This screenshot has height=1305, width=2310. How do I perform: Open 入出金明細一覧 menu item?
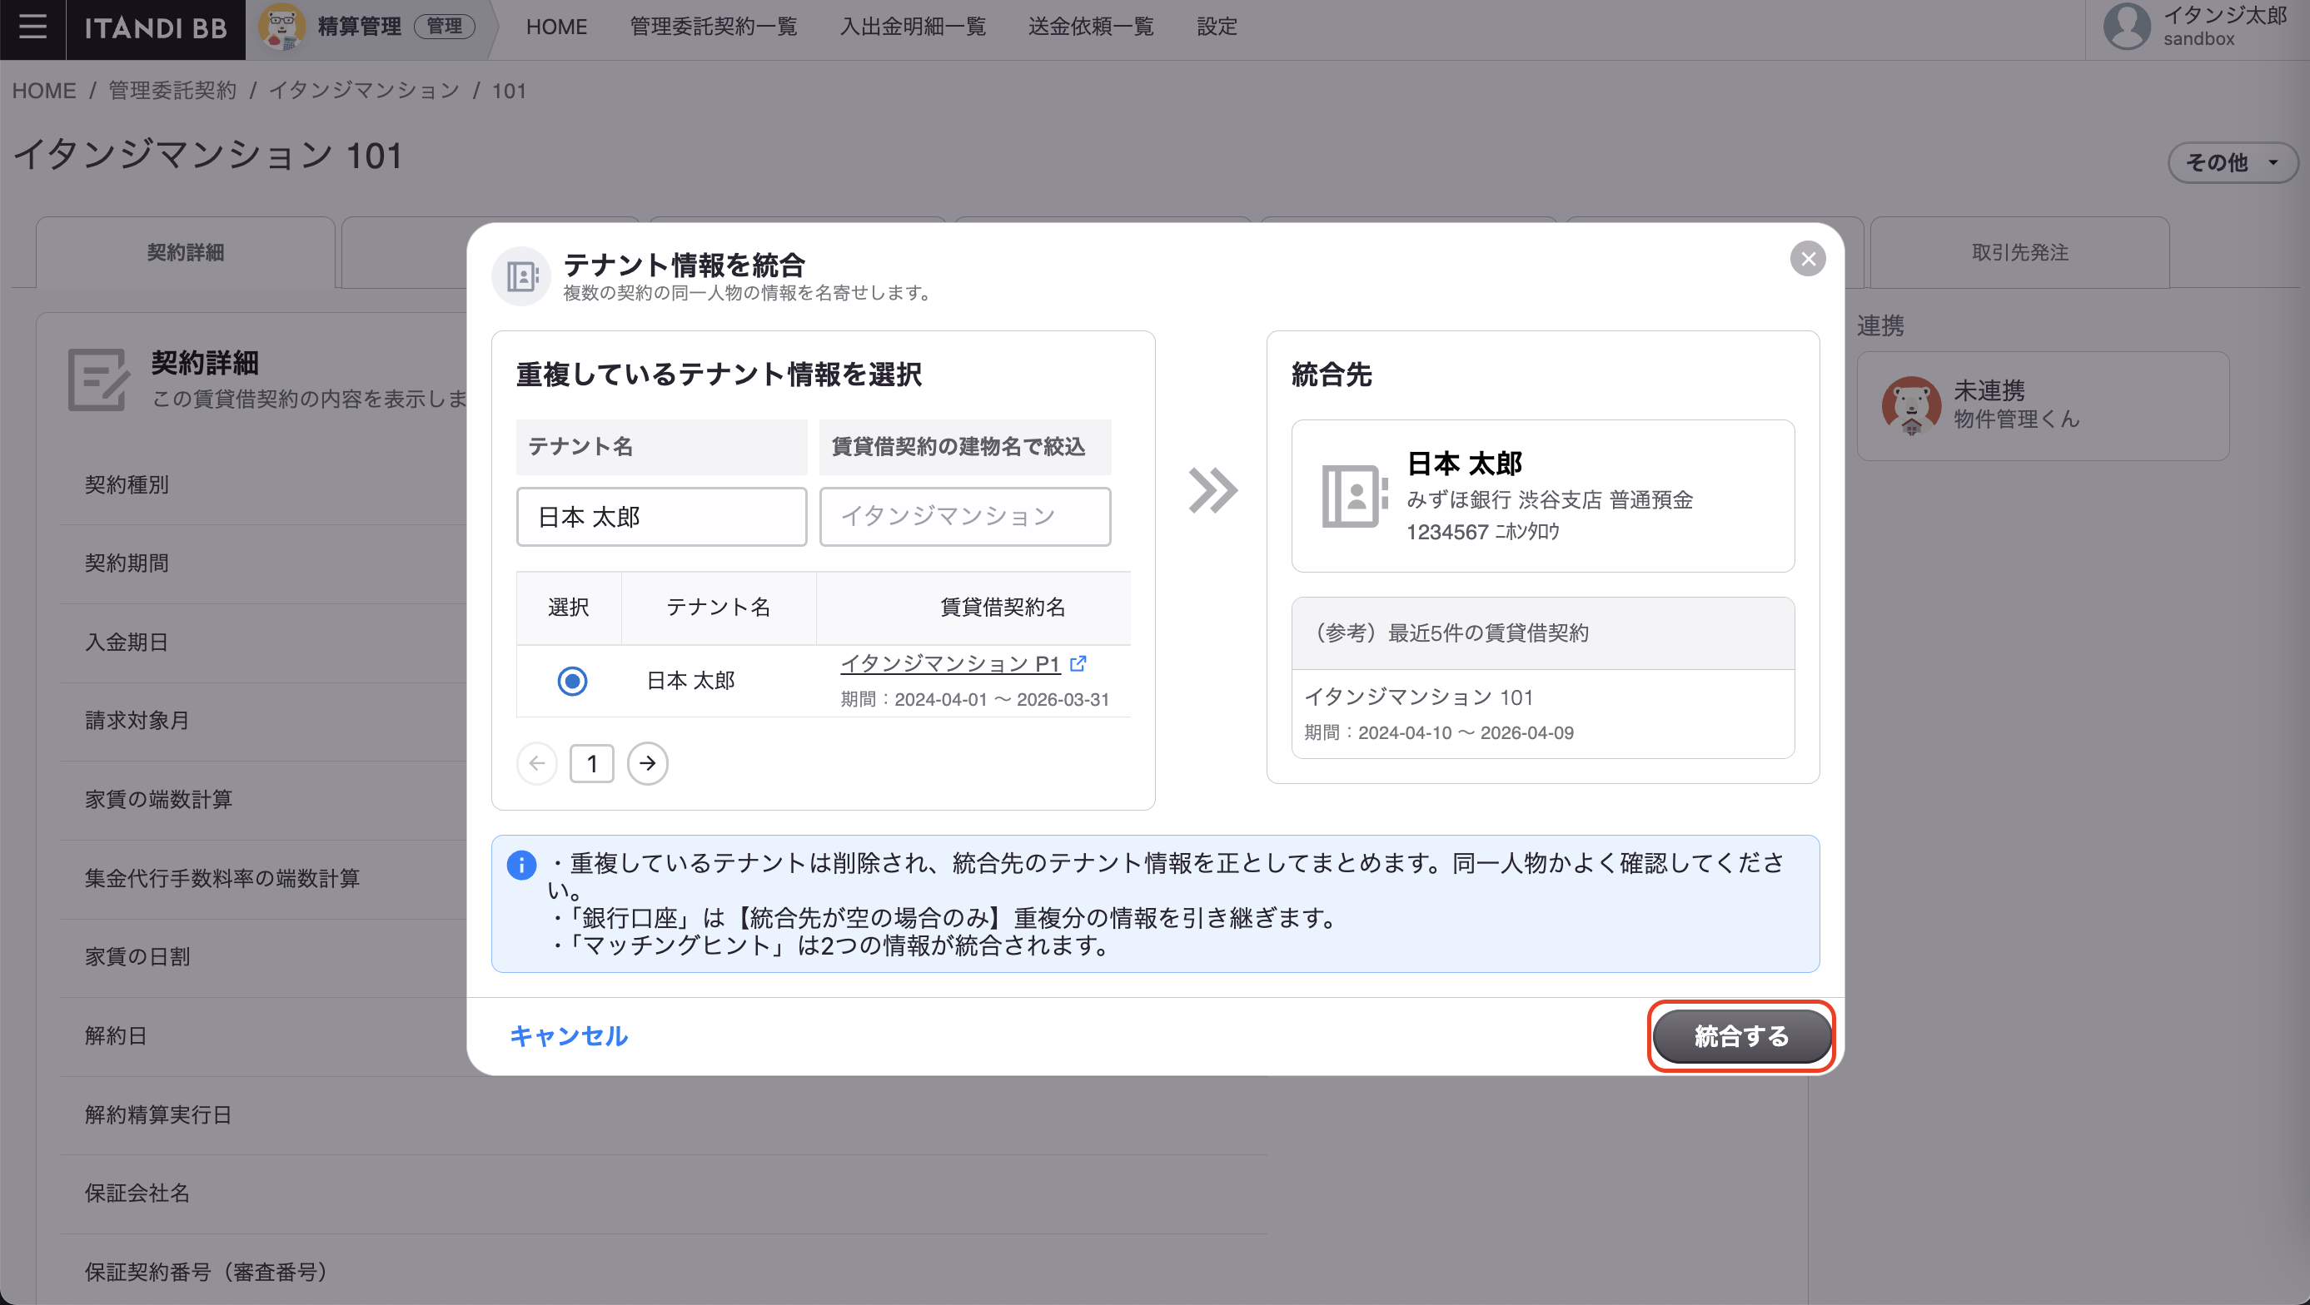point(913,27)
